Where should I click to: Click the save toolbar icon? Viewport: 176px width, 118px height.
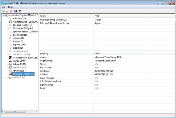tap(7, 11)
